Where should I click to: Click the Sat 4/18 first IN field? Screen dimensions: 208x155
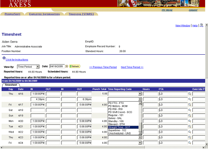tap(38, 110)
